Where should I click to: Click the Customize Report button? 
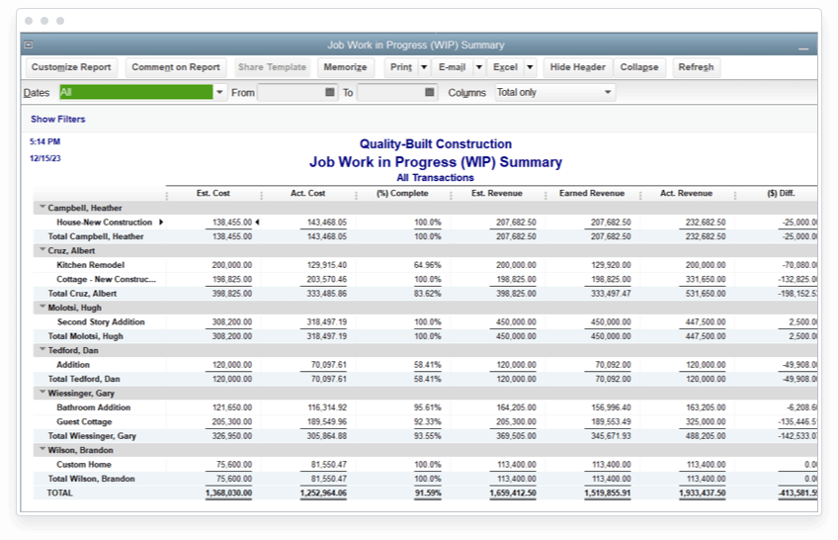click(70, 67)
